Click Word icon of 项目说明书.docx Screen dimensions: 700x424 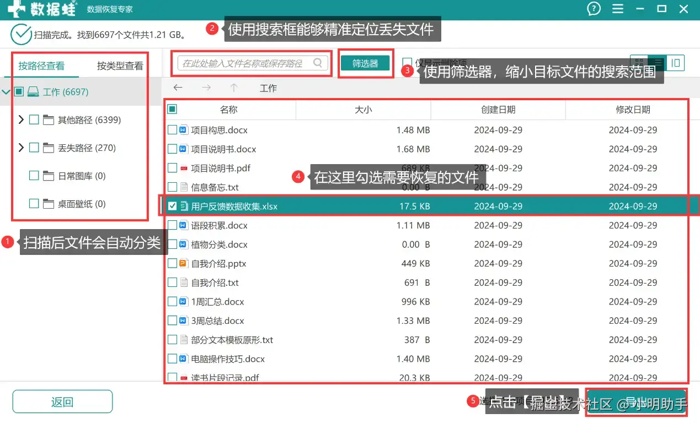pos(184,149)
